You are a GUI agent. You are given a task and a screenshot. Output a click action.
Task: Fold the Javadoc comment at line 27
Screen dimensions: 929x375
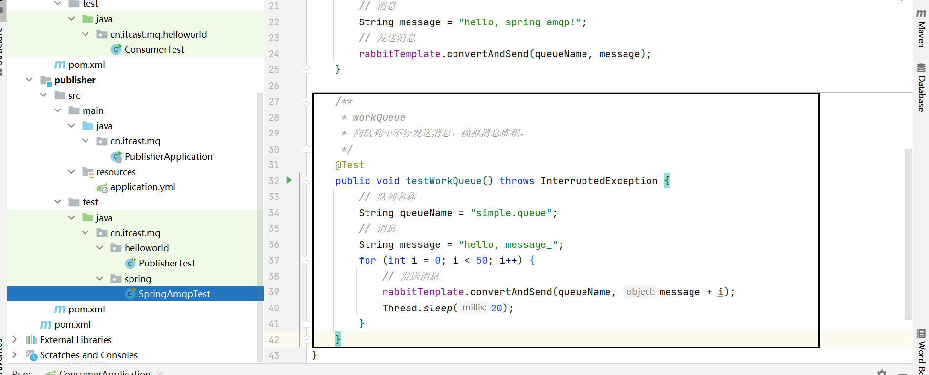(x=306, y=102)
